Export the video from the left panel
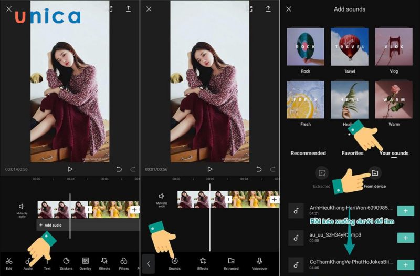The width and height of the screenshot is (420, 276). click(128, 9)
